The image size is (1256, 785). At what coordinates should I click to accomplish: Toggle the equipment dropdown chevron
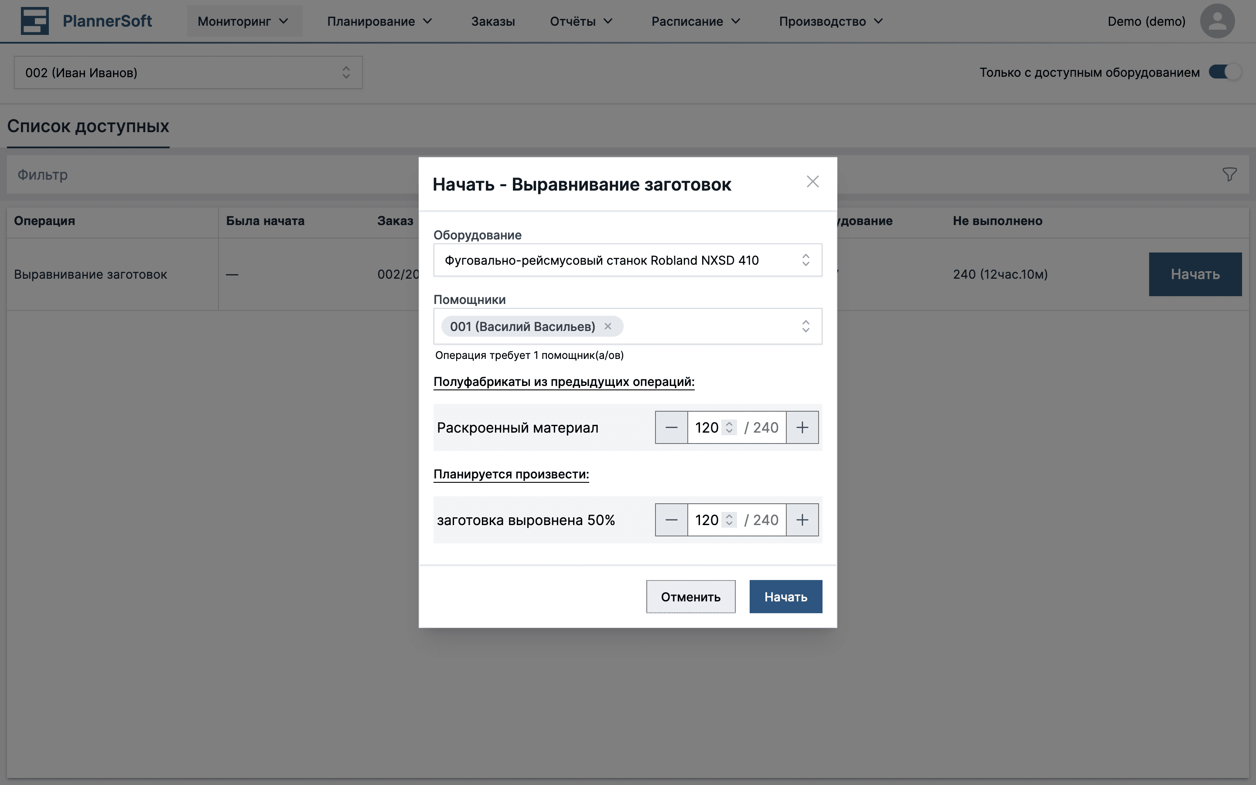[806, 260]
